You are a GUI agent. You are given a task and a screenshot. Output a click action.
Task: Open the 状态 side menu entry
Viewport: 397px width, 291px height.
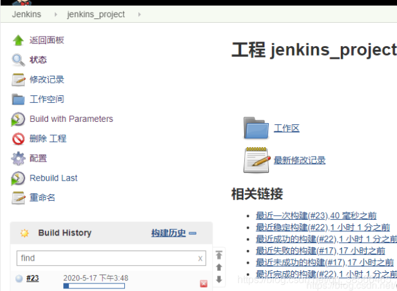click(39, 60)
